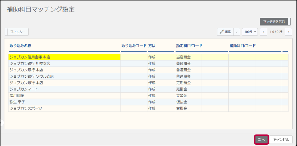The height and width of the screenshot is (146, 297).
Task: Toggle the マッチ済を含む switch
Action: 275,21
